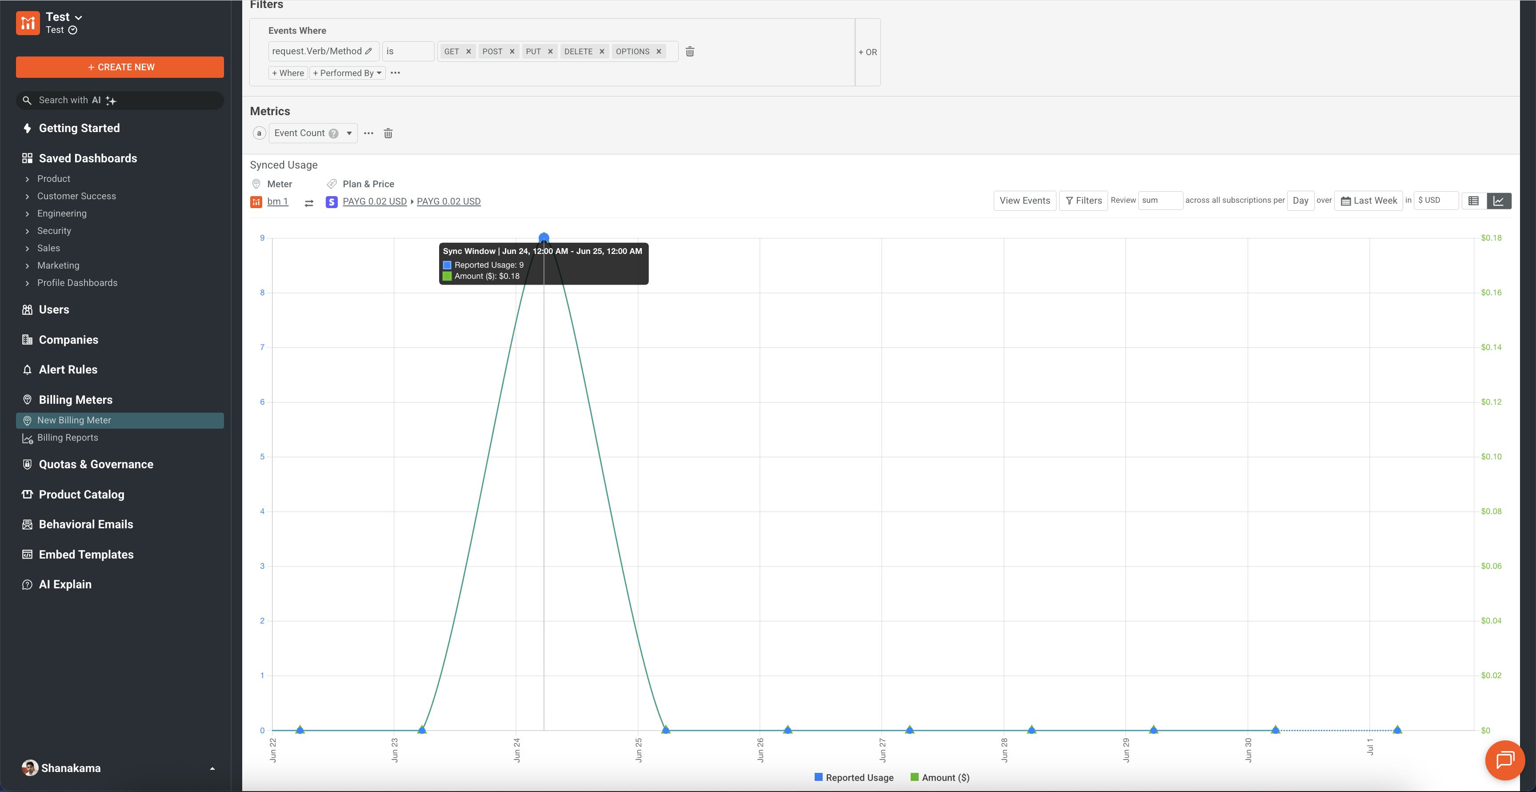
Task: Click the CREATE NEW button
Action: pos(120,67)
